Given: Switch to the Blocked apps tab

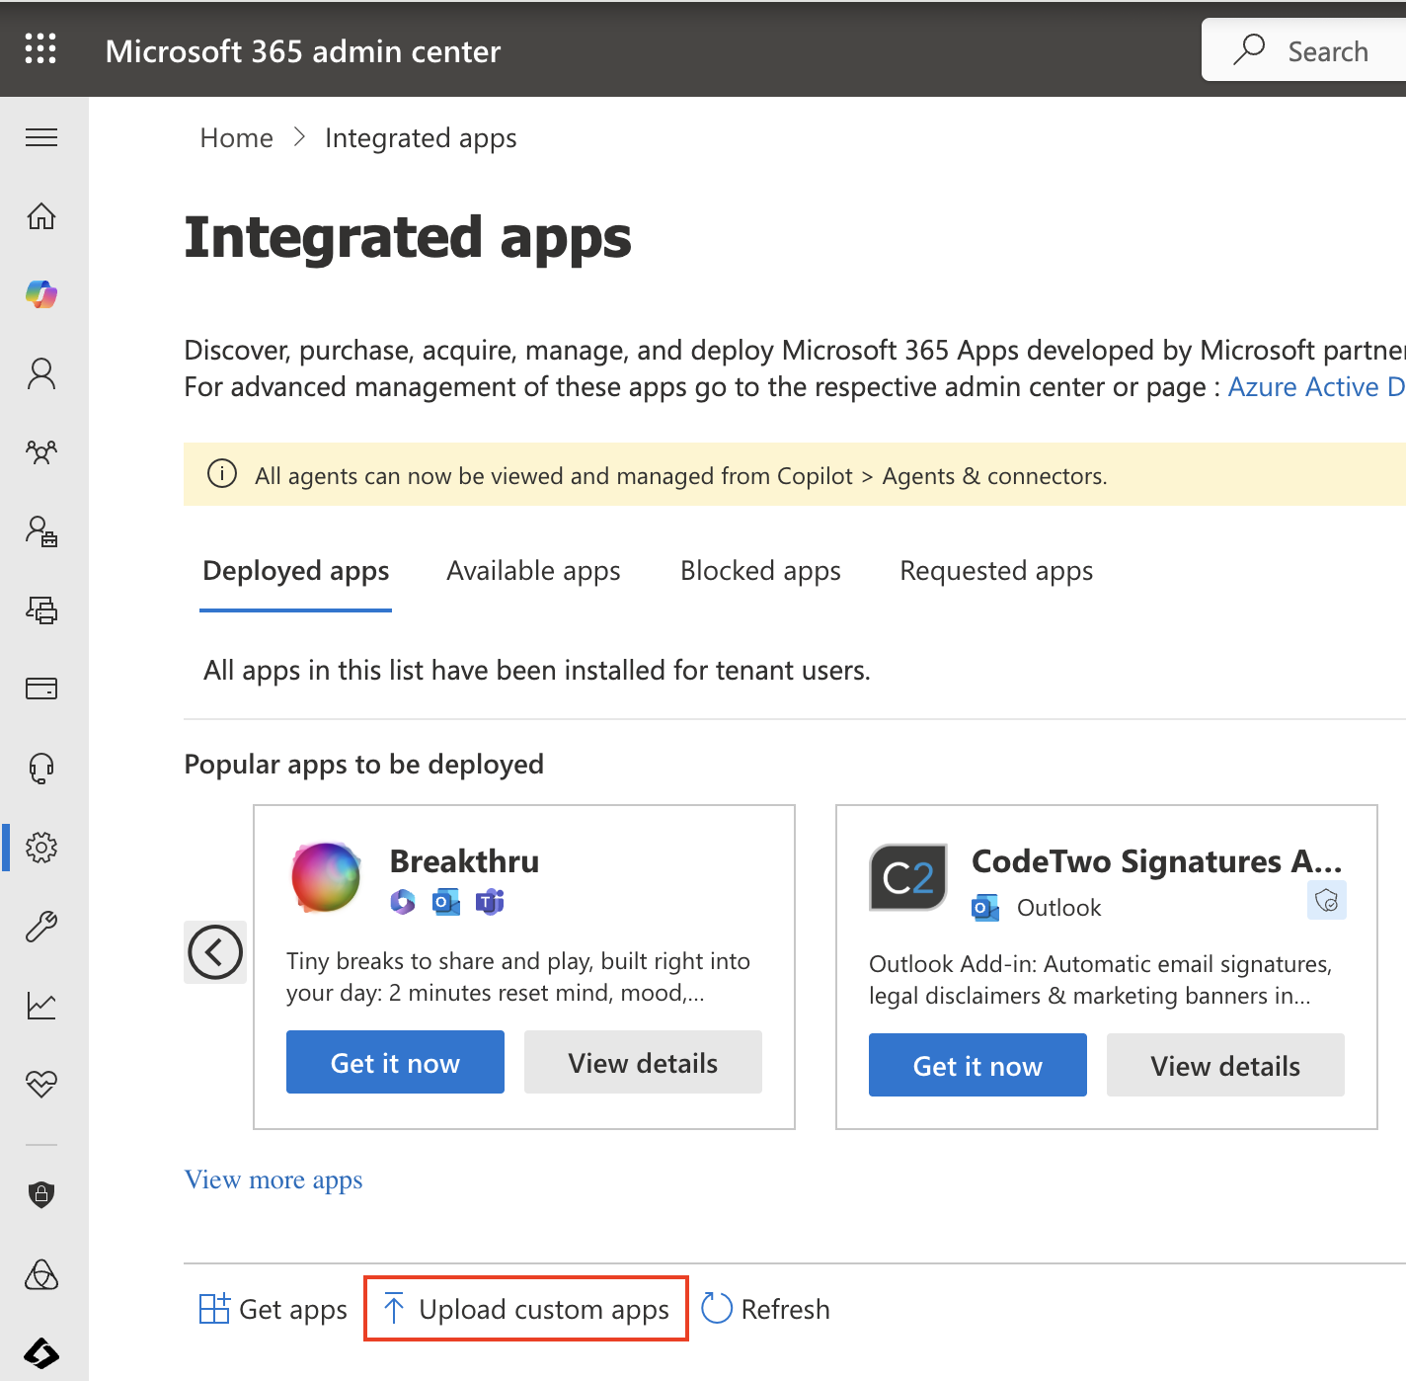Looking at the screenshot, I should click(760, 571).
